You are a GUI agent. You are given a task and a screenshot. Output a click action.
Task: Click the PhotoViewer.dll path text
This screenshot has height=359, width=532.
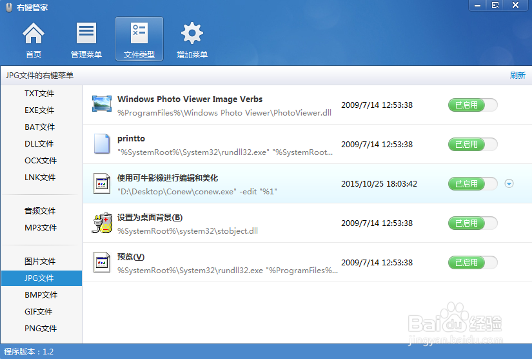click(224, 113)
